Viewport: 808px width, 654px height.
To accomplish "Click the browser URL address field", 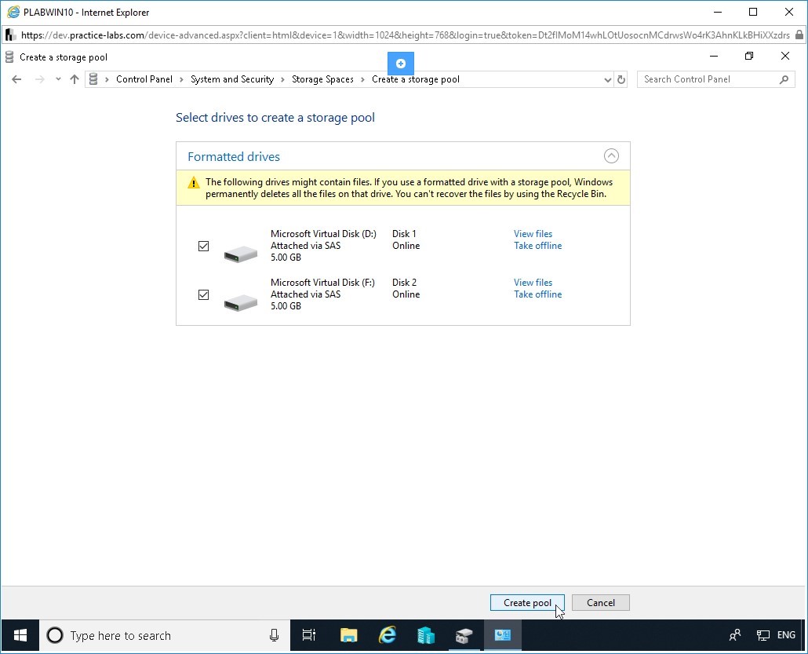I will tap(405, 35).
